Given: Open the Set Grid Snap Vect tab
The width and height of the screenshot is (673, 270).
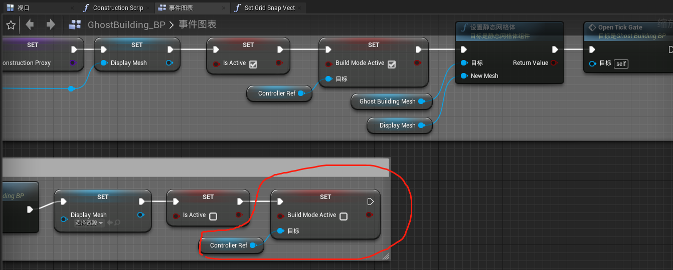Looking at the screenshot, I should coord(269,7).
